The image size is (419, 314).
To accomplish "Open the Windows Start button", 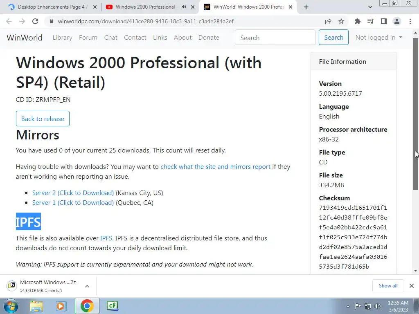I will (x=11, y=306).
